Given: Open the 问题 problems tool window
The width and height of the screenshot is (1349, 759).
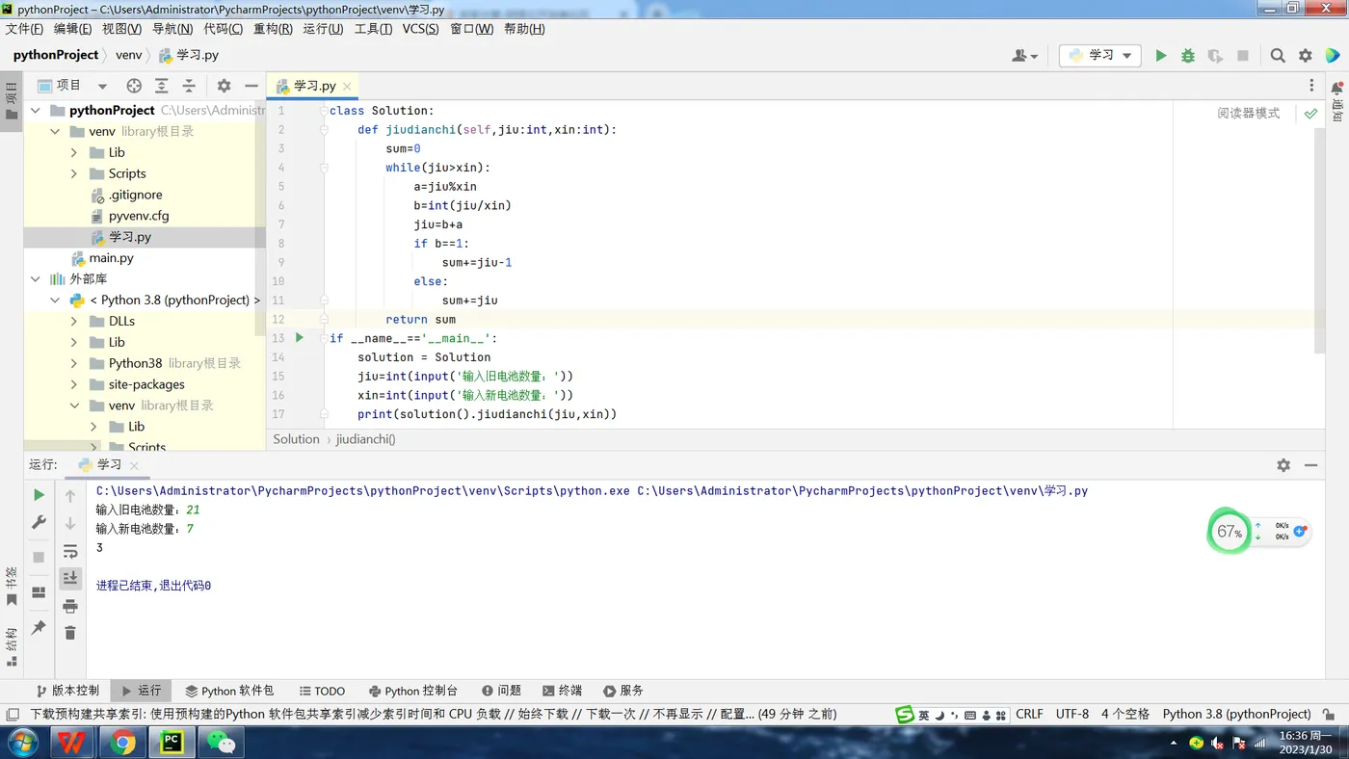Looking at the screenshot, I should (x=501, y=691).
